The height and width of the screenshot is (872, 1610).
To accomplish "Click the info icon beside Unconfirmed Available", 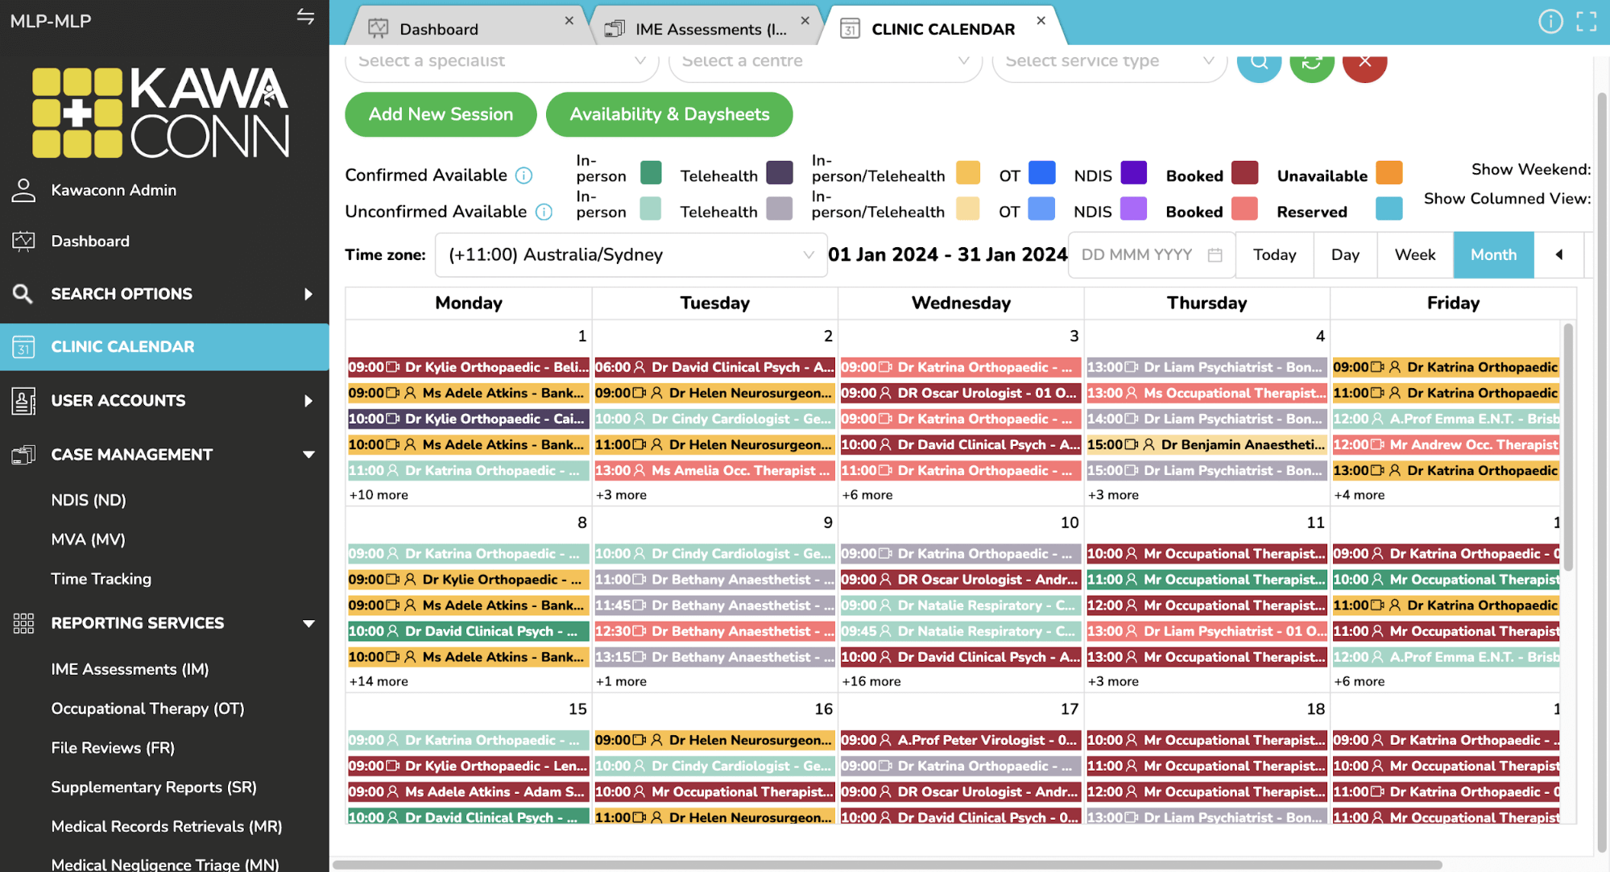I will [x=544, y=212].
